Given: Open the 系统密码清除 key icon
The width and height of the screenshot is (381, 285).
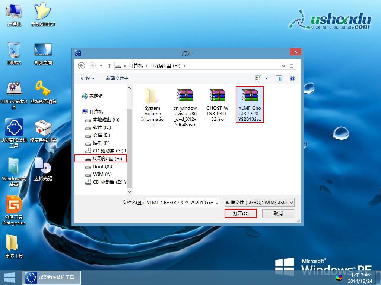Looking at the screenshot, I should pyautogui.click(x=43, y=92).
